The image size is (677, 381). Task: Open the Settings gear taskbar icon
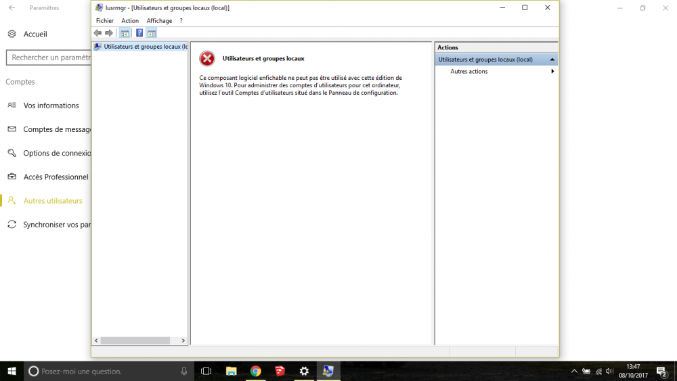[304, 371]
